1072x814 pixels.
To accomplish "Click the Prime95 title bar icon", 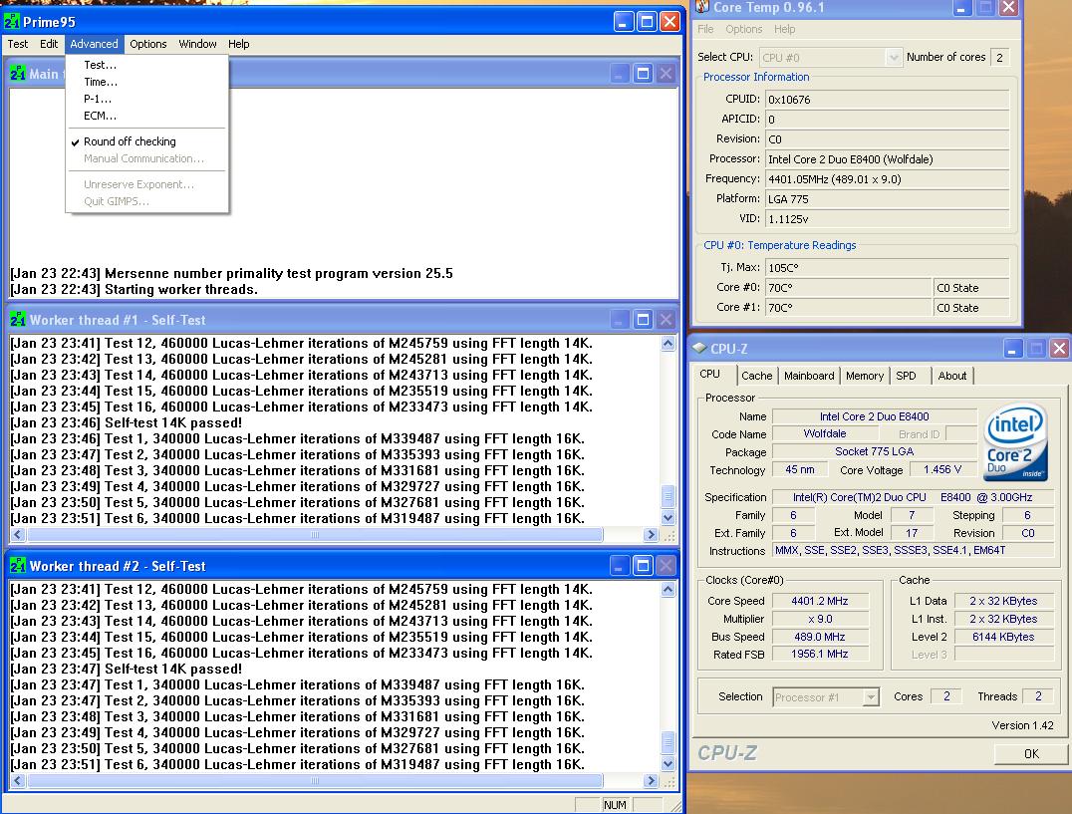I will [x=12, y=21].
